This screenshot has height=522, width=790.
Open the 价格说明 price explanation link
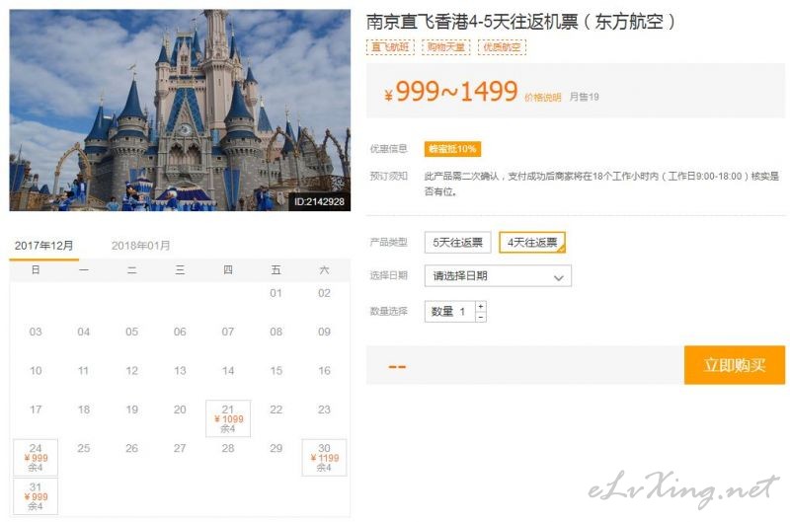(542, 97)
